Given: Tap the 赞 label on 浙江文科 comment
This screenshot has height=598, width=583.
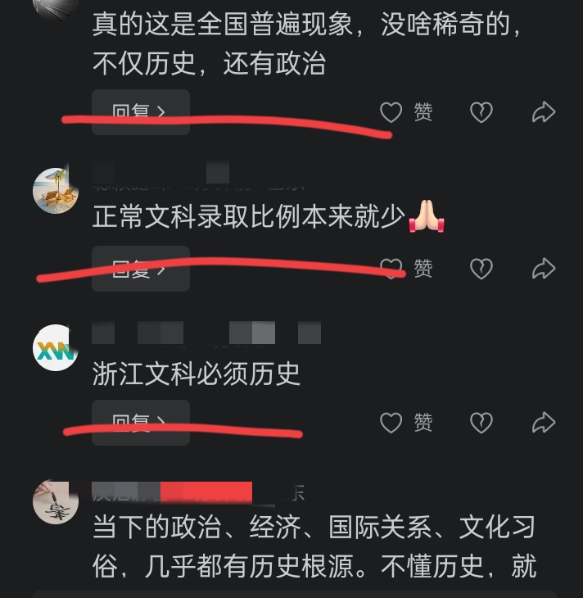Looking at the screenshot, I should (x=423, y=423).
